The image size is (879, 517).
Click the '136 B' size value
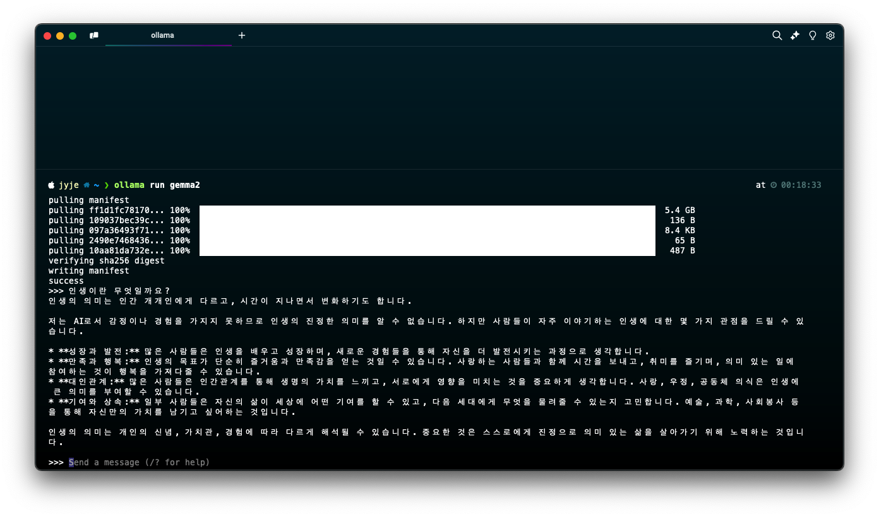coord(683,220)
